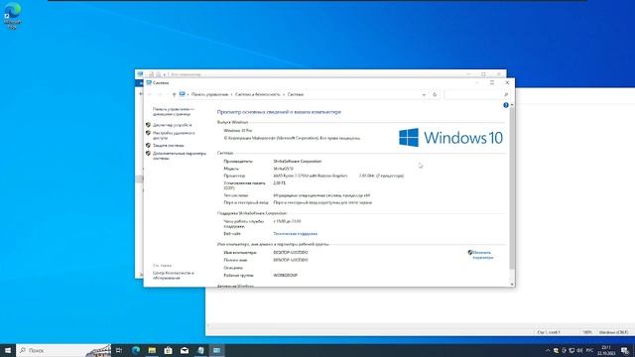Screen dimensions: 635x357
Task: Click the scrollbar down arrow in System window
Action: tap(512, 285)
